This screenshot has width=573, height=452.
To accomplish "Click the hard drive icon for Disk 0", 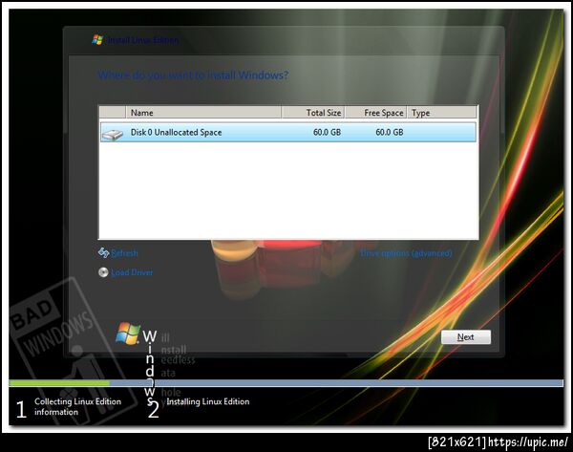I will point(112,135).
